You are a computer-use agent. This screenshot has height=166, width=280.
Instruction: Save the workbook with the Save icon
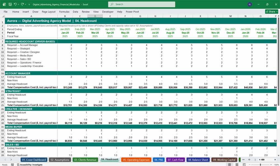coord(10,4)
